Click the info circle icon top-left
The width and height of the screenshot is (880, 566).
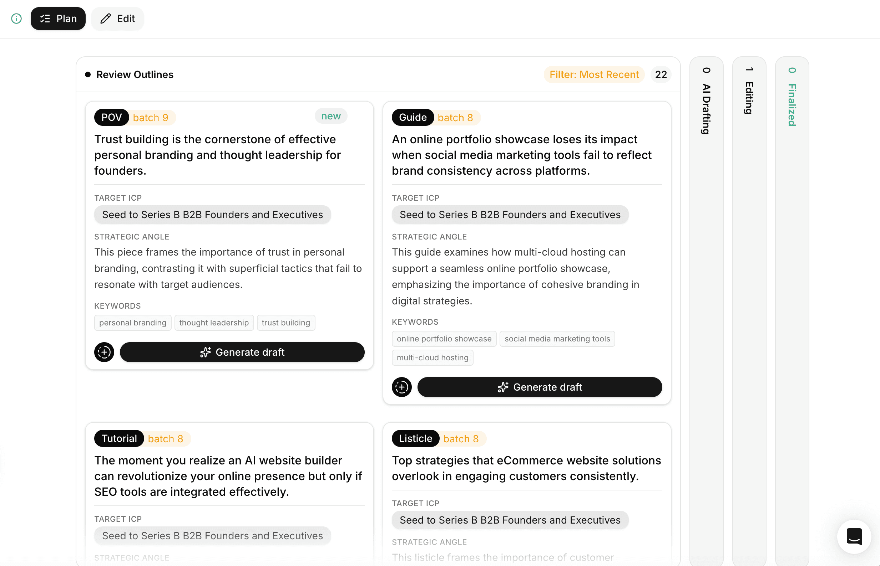[16, 19]
